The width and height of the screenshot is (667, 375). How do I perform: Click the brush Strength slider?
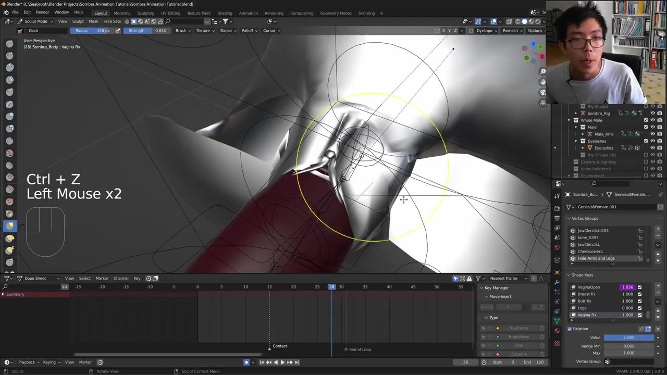(147, 31)
